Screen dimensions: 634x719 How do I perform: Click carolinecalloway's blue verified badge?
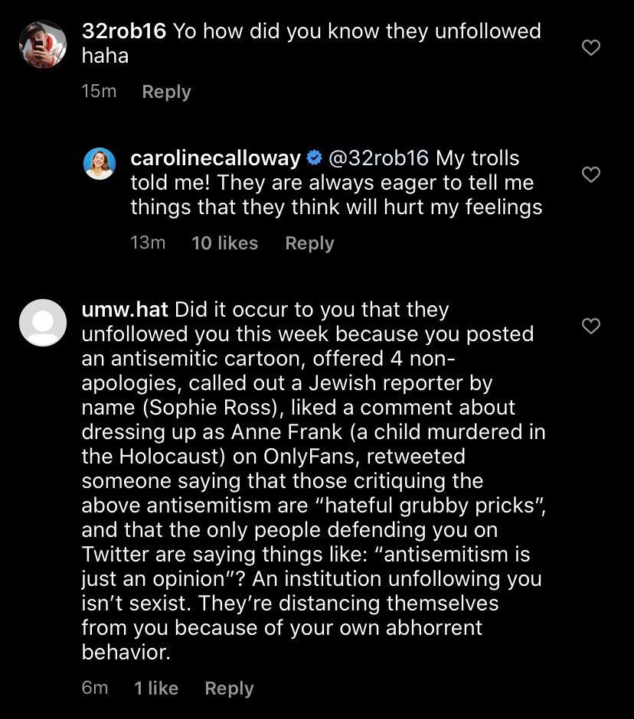pyautogui.click(x=314, y=158)
